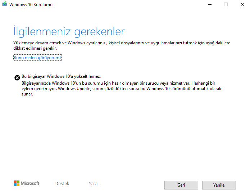Click the paragraph starting 'Bilgisayarınızda Windows 10'un'
Image resolution: width=250 pixels, height=192 pixels.
122,89
